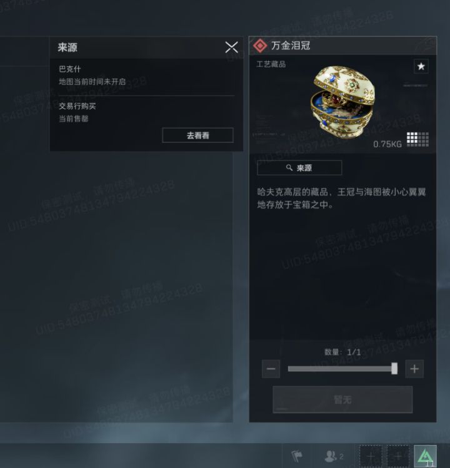Click the second empty plus slot
The height and width of the screenshot is (468, 450).
(x=397, y=456)
